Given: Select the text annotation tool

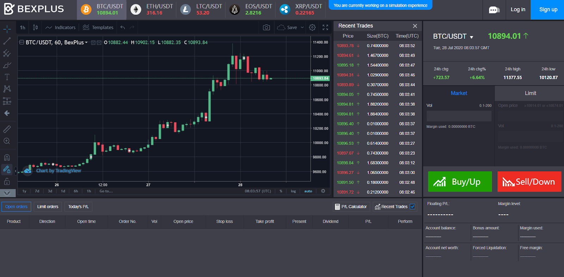Looking at the screenshot, I should [x=7, y=77].
